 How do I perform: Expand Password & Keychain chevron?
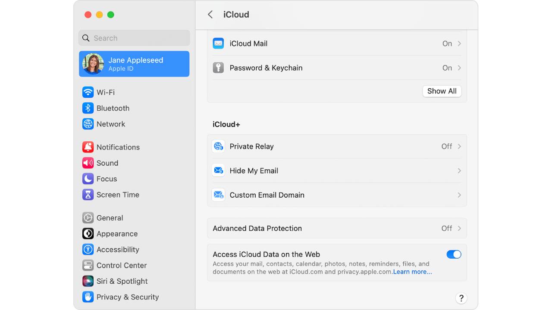(x=459, y=68)
